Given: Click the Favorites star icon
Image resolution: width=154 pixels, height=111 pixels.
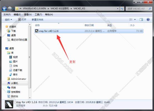Looking at the screenshot, I should pos(7,26).
